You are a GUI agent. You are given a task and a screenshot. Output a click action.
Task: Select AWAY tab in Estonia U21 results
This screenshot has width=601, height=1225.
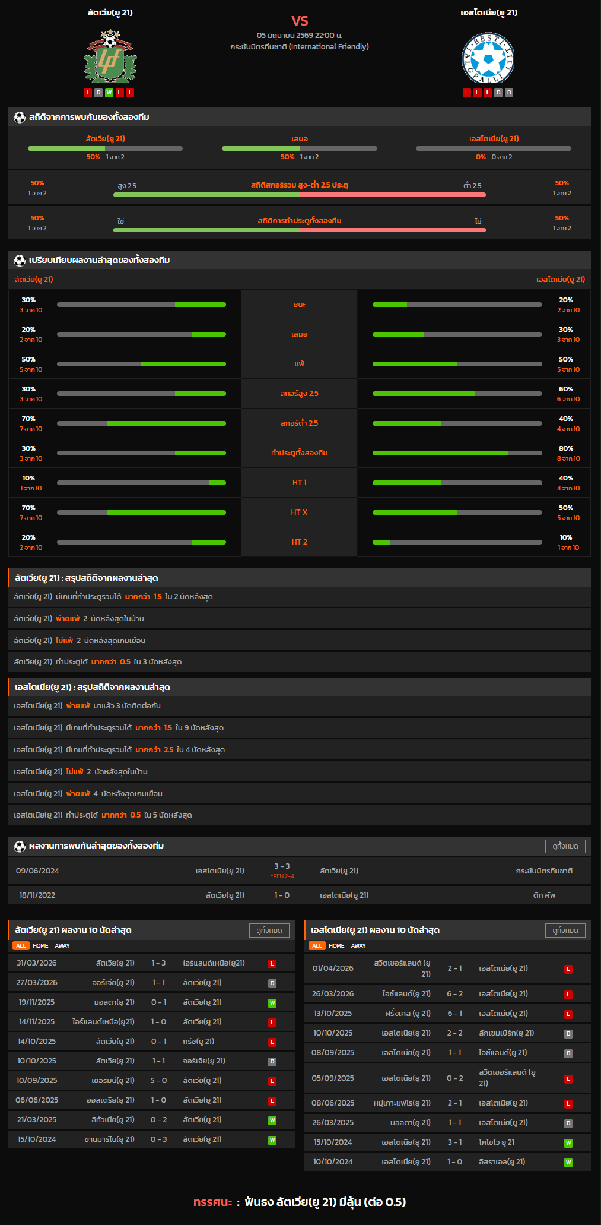tap(358, 945)
